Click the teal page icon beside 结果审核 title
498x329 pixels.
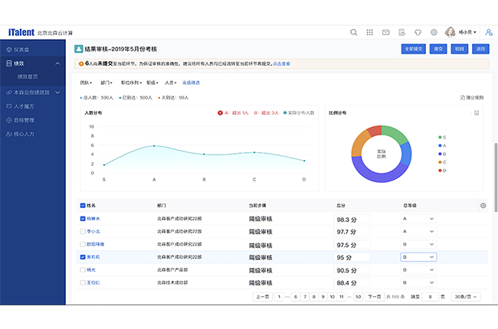tap(78, 49)
